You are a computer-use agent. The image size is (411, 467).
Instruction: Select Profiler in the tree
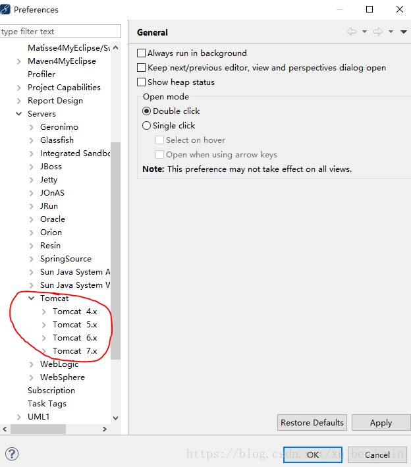[x=41, y=74]
